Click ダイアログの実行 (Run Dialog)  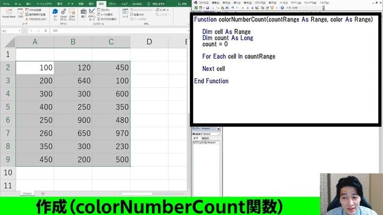(x=107, y=19)
